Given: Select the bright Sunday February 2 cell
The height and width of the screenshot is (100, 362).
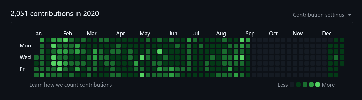Looking at the screenshot, I should click(66, 40).
